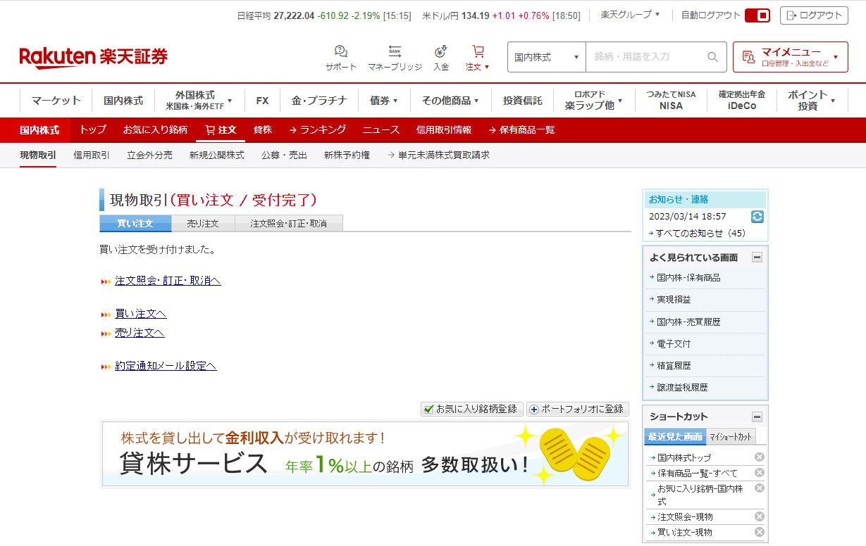Refresh notifications with the reload icon
The height and width of the screenshot is (546, 866).
(757, 217)
